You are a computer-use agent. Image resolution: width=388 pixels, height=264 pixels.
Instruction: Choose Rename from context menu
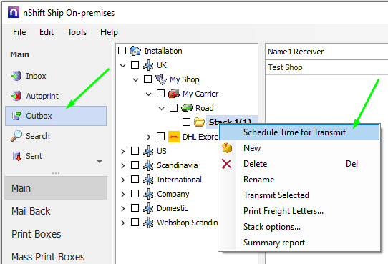[x=299, y=180]
